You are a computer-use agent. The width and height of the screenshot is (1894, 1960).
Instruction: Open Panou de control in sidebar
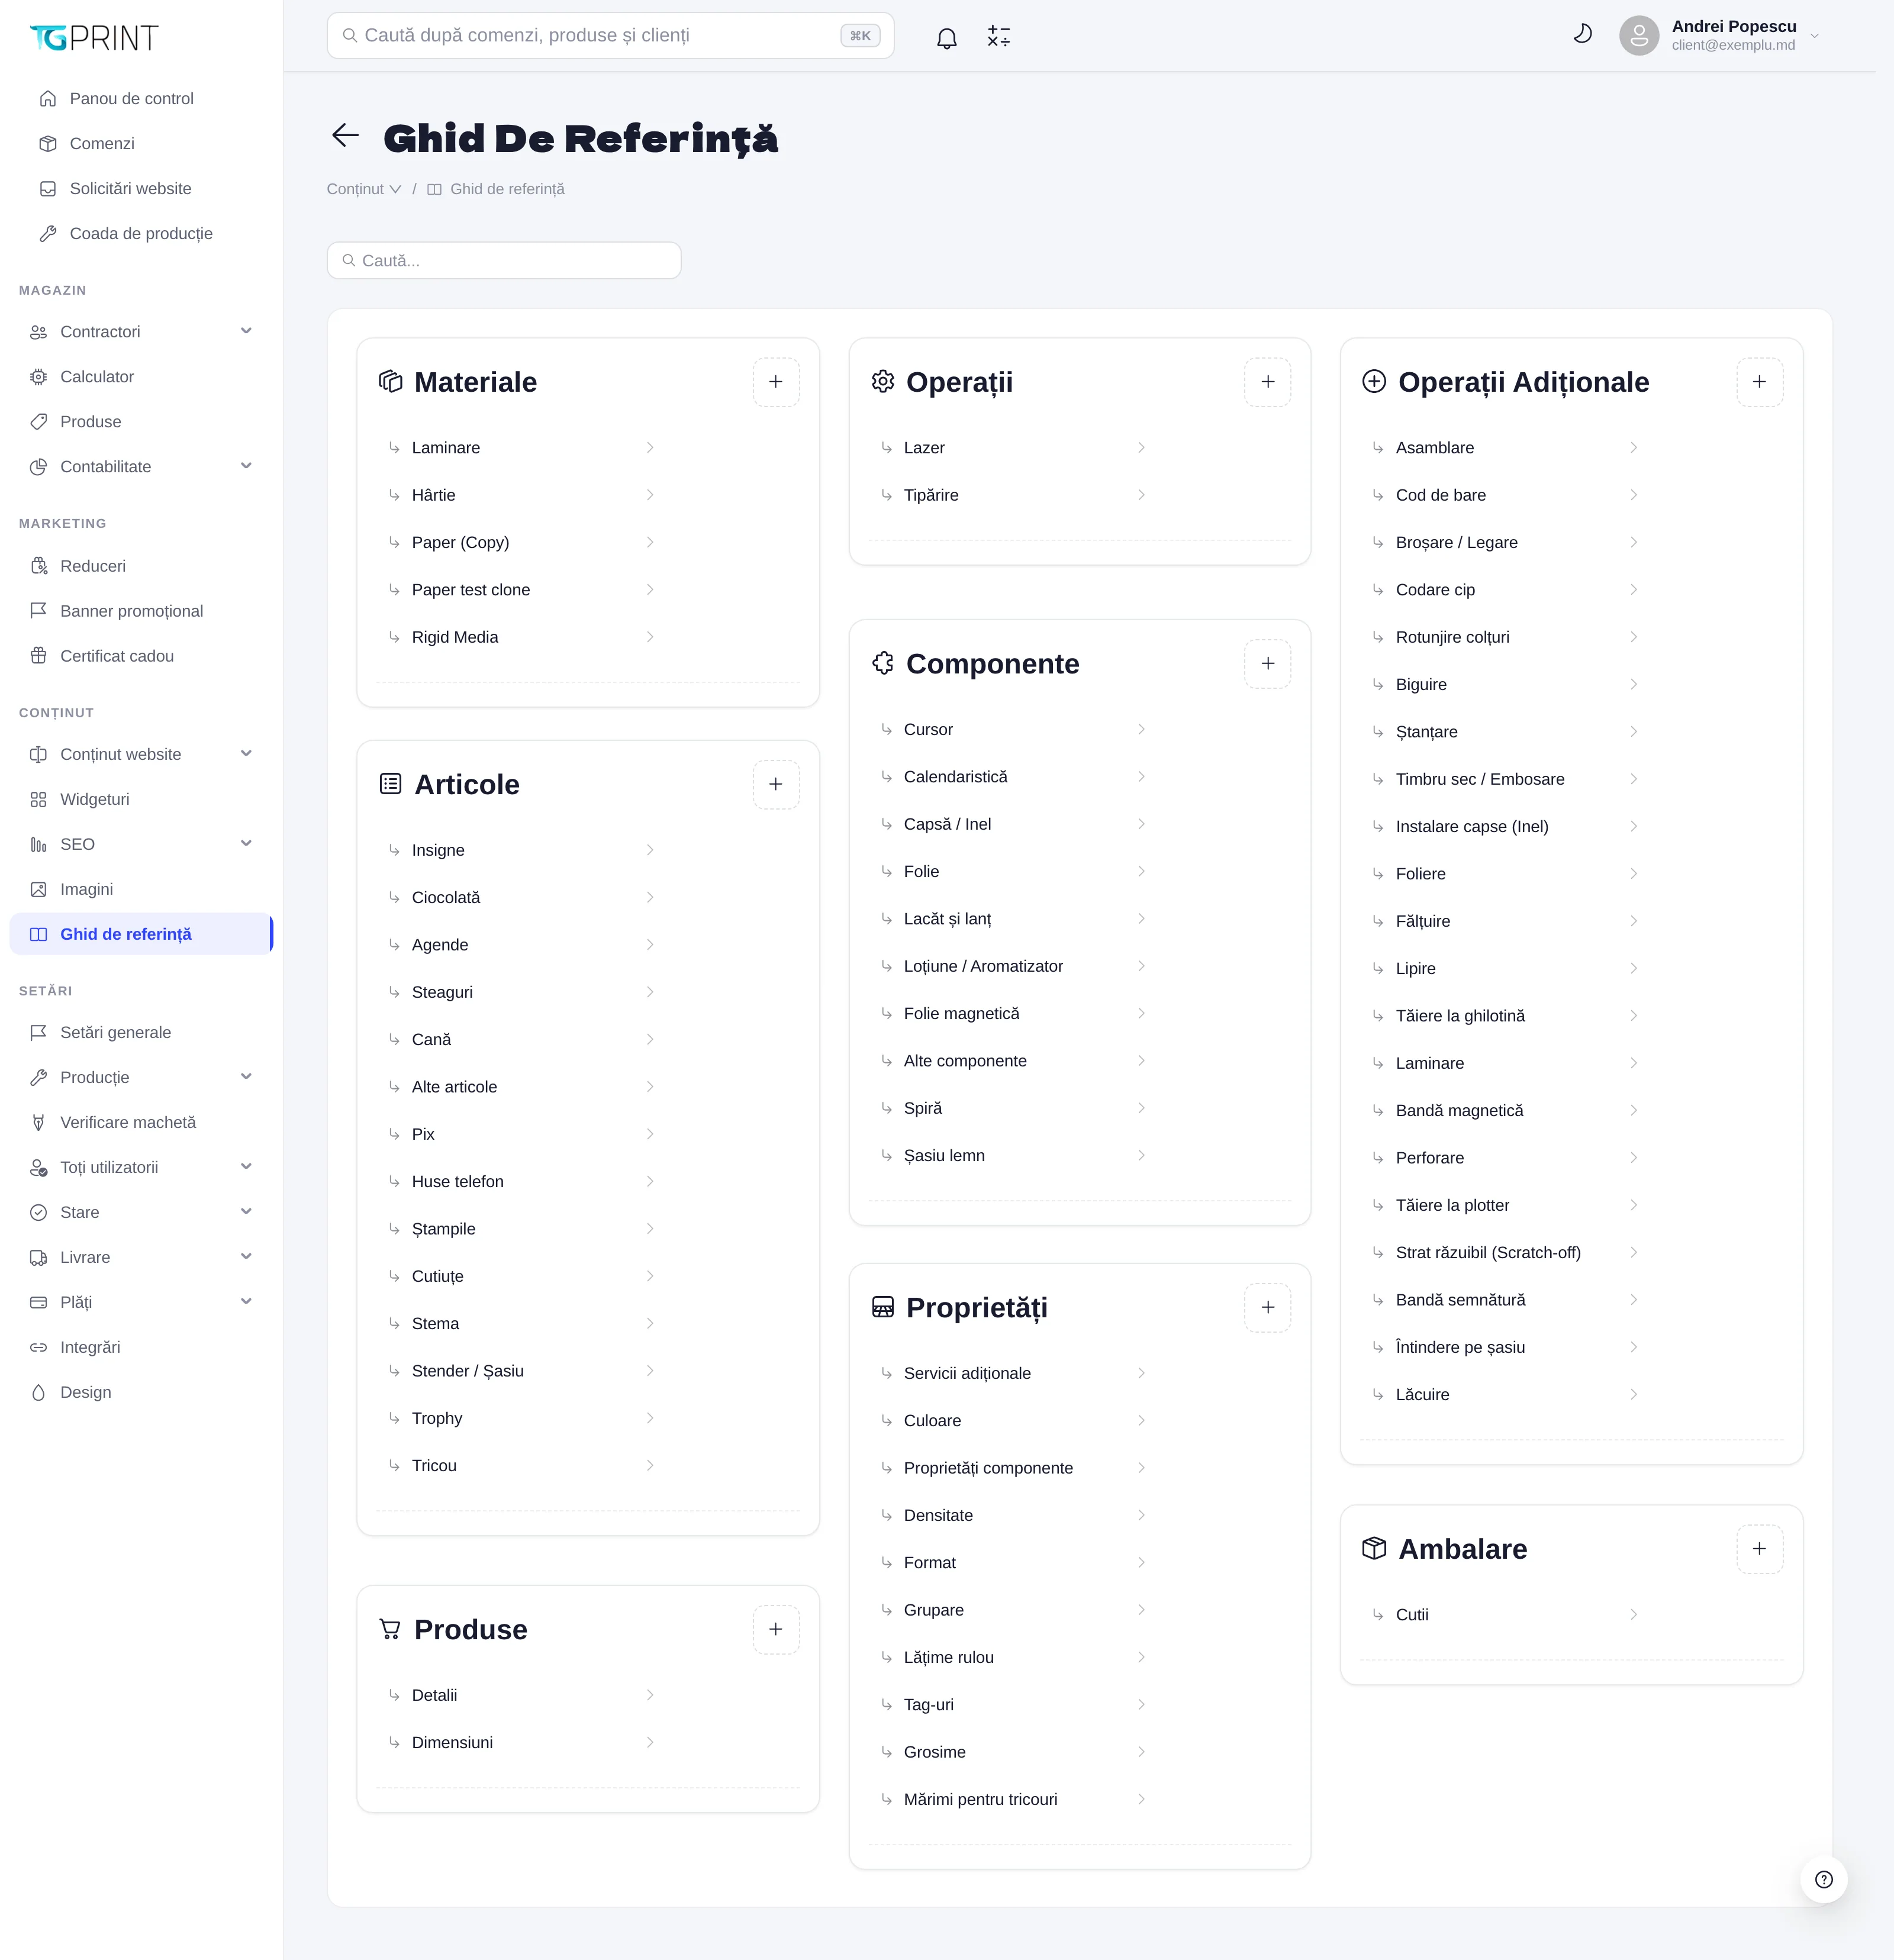tap(140, 99)
